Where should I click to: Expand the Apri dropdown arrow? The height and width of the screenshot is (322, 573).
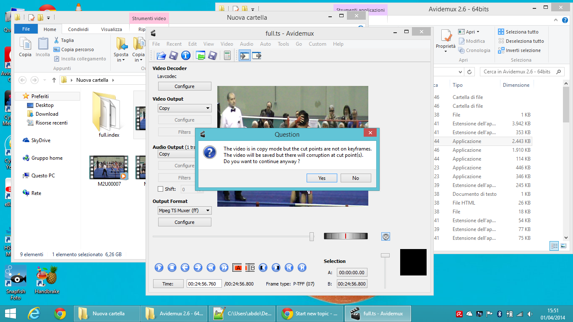(477, 32)
